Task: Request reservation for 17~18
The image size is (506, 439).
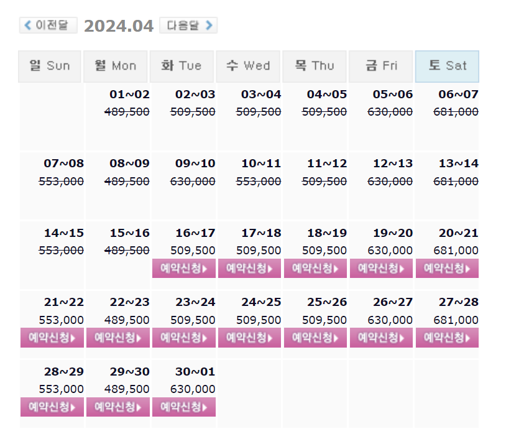Action: point(249,268)
